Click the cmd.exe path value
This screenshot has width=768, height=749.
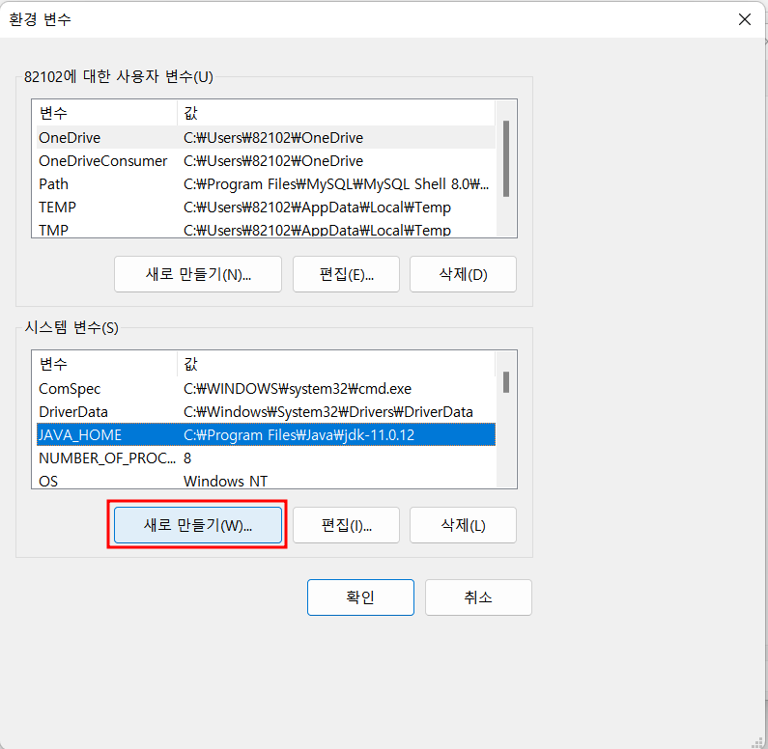298,388
